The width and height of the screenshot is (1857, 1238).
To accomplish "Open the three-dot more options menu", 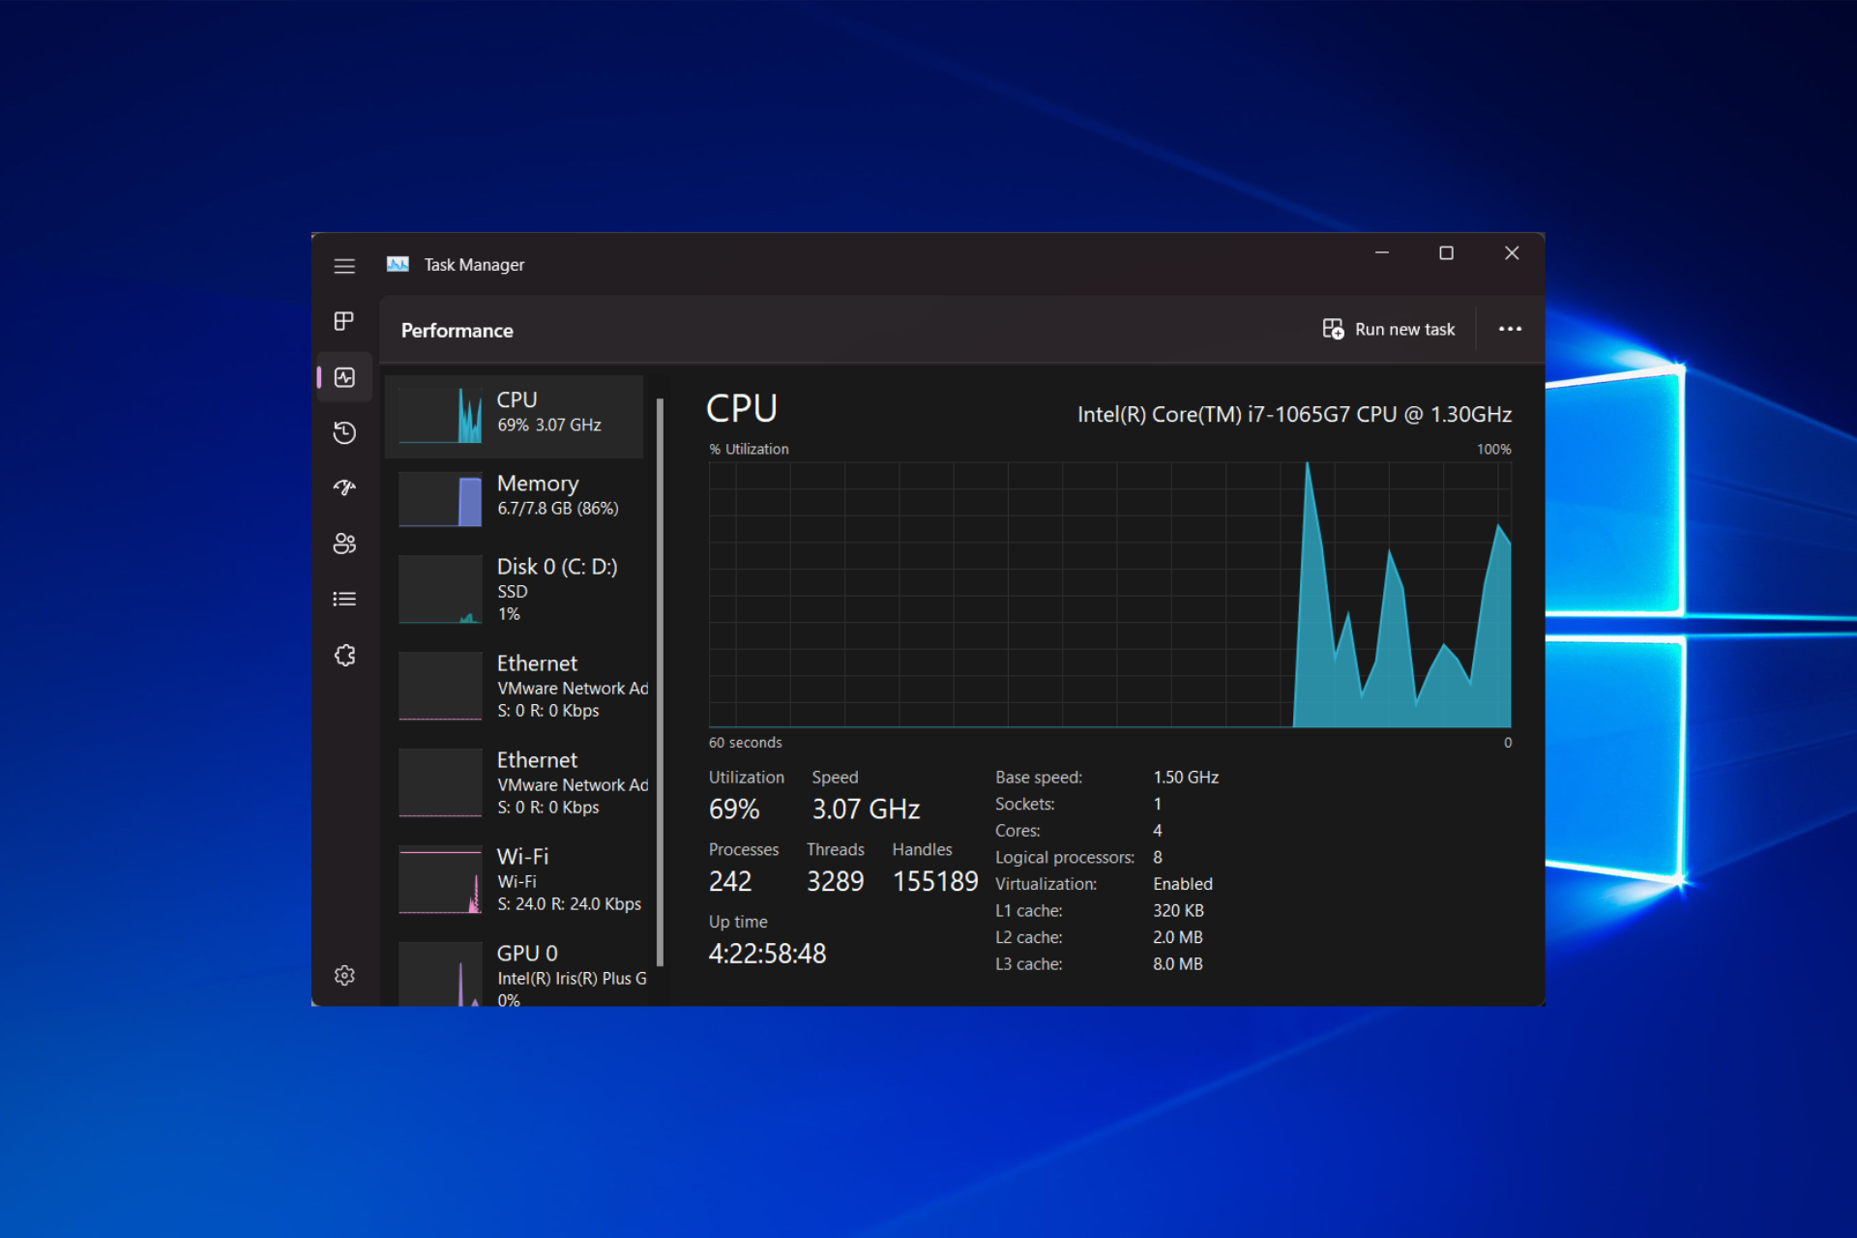I will pos(1510,330).
